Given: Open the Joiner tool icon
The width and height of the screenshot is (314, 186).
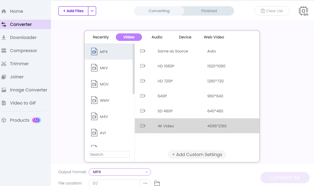Looking at the screenshot, I should [x=4, y=77].
